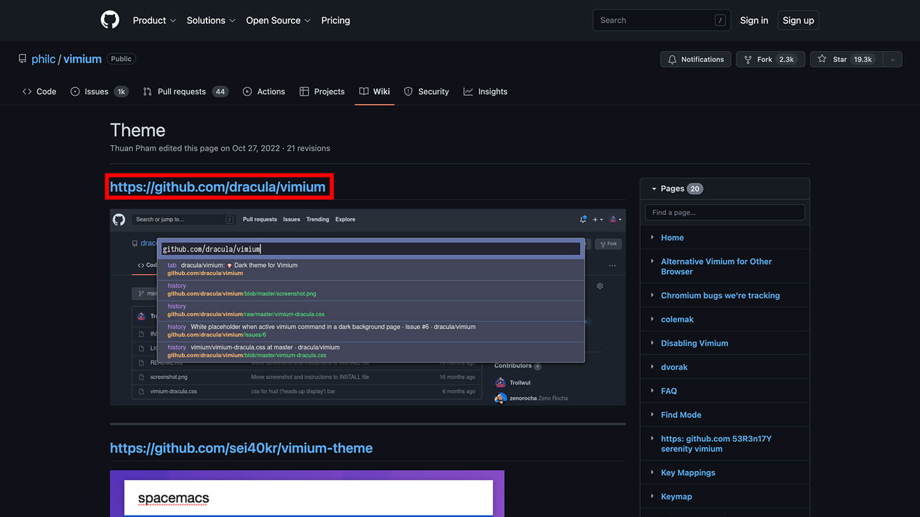The image size is (920, 517).
Task: Open Alternative Vimium for Other Browser page
Action: [x=716, y=267]
